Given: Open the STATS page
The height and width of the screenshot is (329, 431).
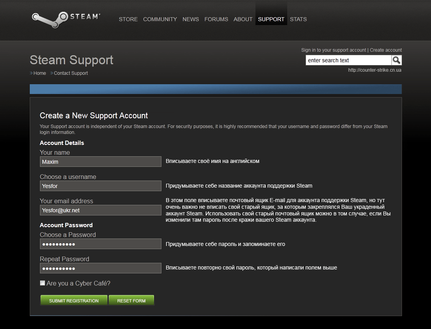Looking at the screenshot, I should pos(298,19).
